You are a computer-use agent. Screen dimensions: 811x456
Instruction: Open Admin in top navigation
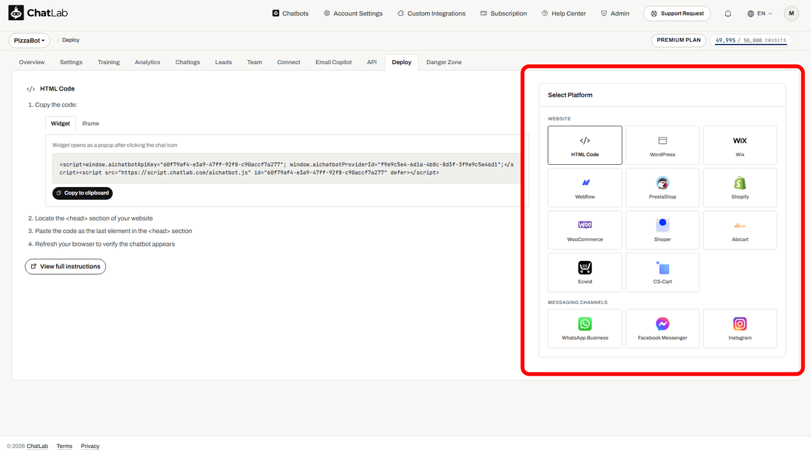[x=614, y=14]
